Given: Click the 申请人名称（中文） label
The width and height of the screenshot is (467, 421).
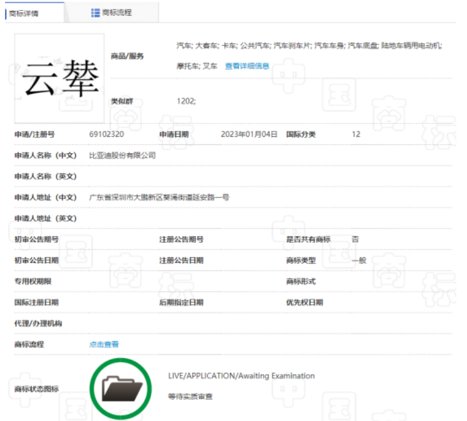Looking at the screenshot, I should coord(46,156).
